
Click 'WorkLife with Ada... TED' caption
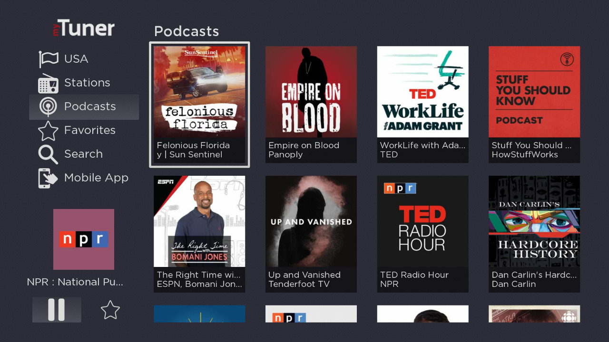tap(423, 150)
